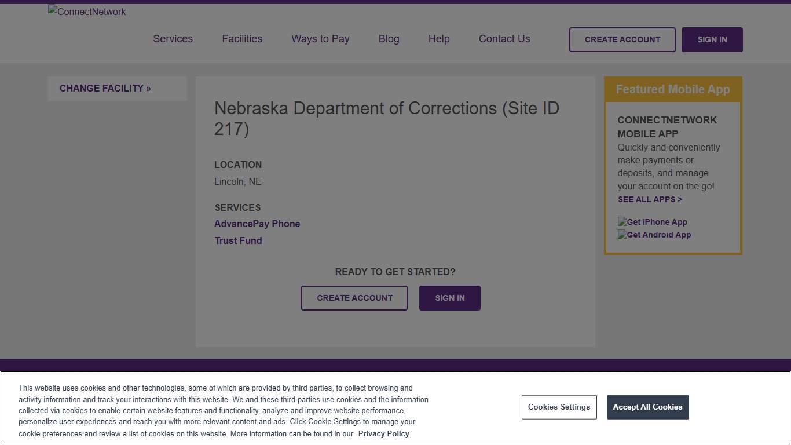Click Accept All Cookies
Image resolution: width=791 pixels, height=445 pixels.
pyautogui.click(x=647, y=407)
